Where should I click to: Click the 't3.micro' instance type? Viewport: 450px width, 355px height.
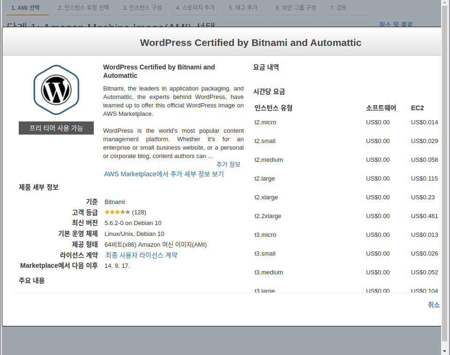[265, 235]
